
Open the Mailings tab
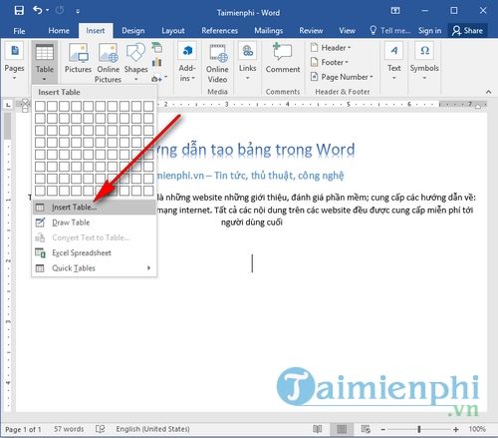click(268, 31)
